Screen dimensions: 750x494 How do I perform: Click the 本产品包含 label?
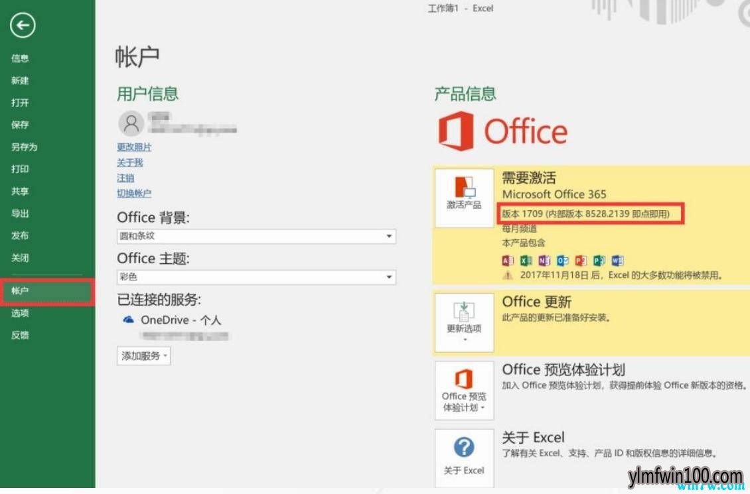523,243
